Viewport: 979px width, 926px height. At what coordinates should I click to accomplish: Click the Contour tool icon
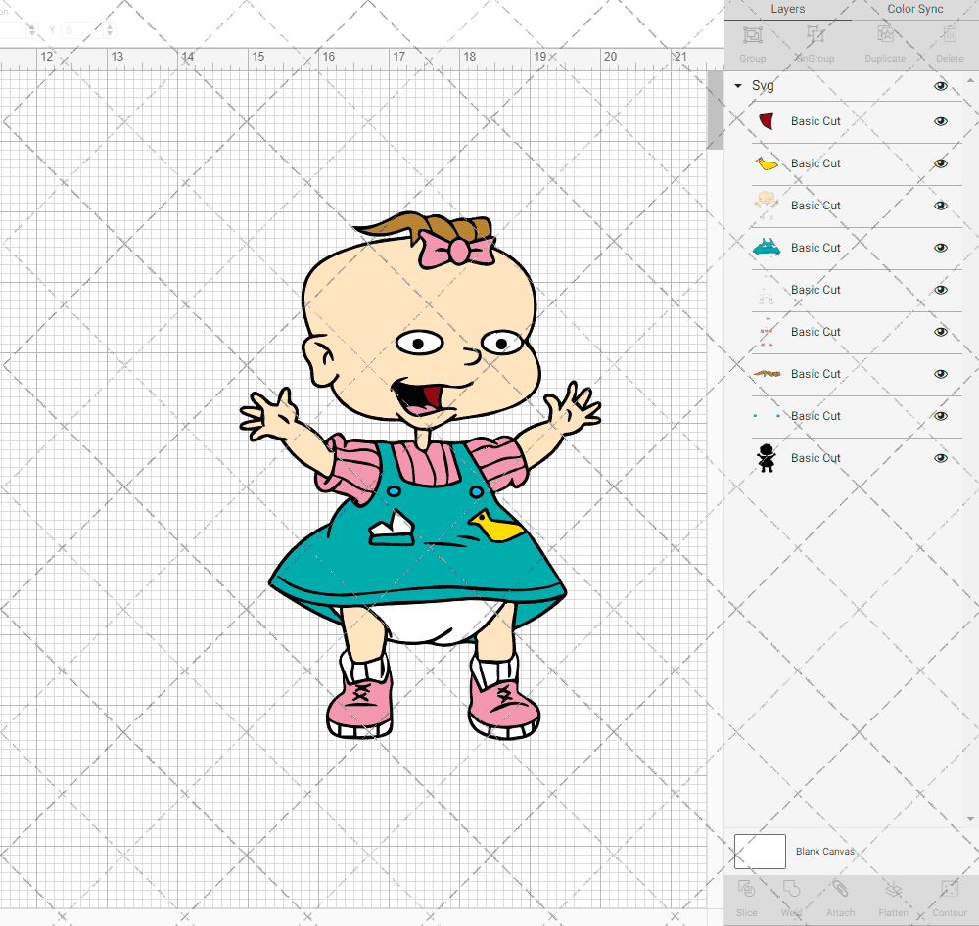[x=949, y=889]
